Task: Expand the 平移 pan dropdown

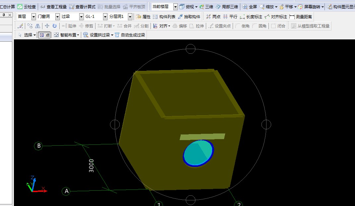Action: click(295, 7)
